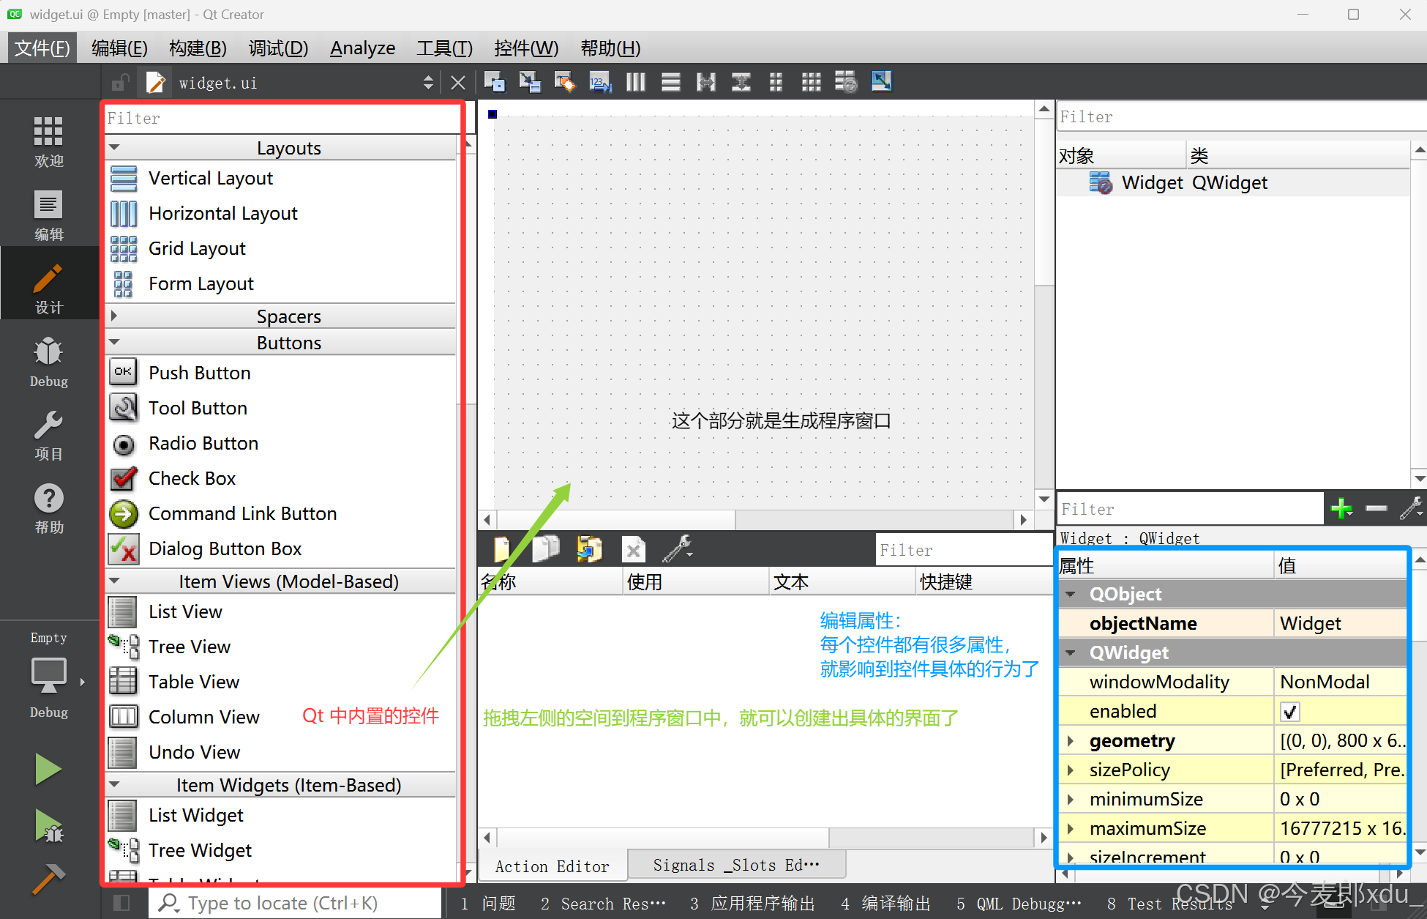This screenshot has height=919, width=1427.
Task: Select the Push Button widget
Action: click(x=199, y=373)
